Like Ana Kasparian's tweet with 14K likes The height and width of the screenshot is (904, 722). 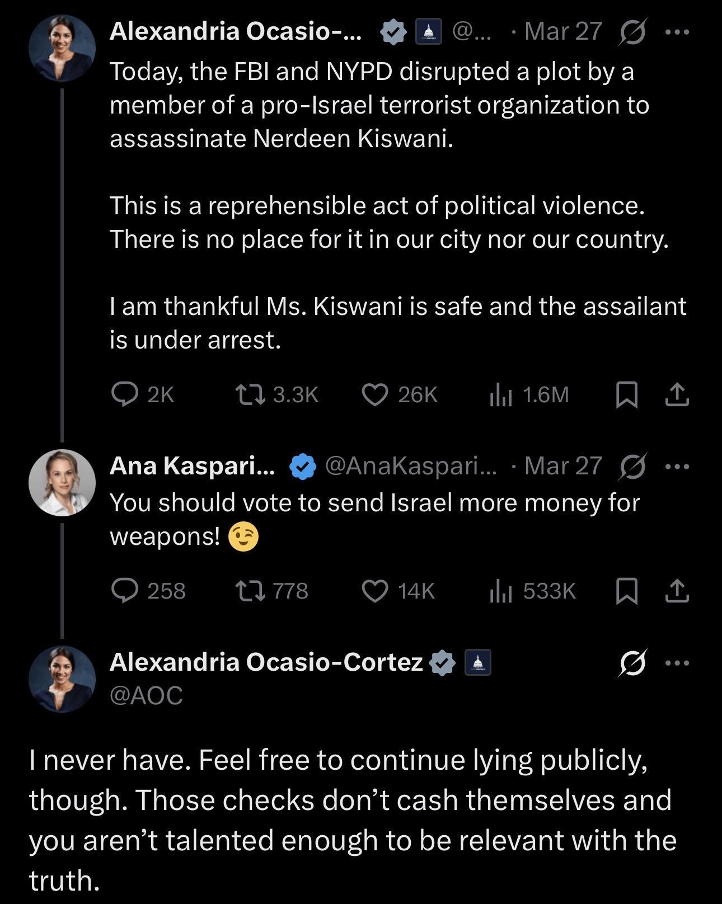(x=374, y=591)
